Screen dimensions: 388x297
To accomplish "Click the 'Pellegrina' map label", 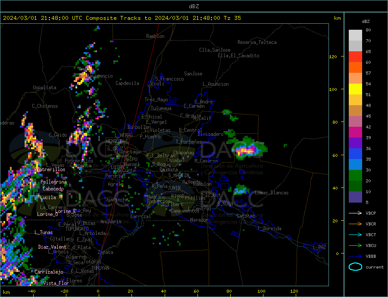I will tap(53, 182).
